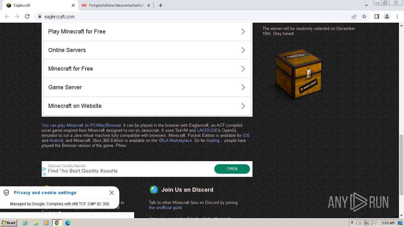Click the ad info triangle icon
Viewport: 404px width, 227px height.
click(x=44, y=169)
